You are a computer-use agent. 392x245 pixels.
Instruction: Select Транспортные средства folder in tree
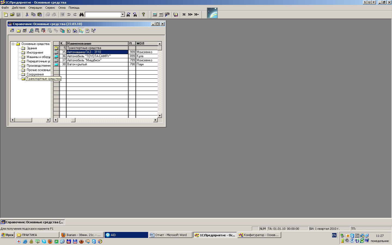(x=44, y=79)
